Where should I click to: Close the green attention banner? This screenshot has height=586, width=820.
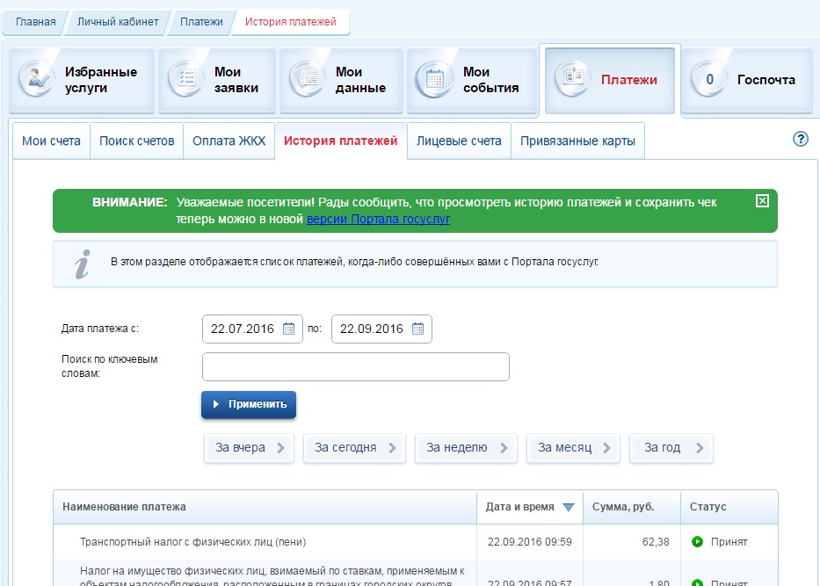pos(762,200)
